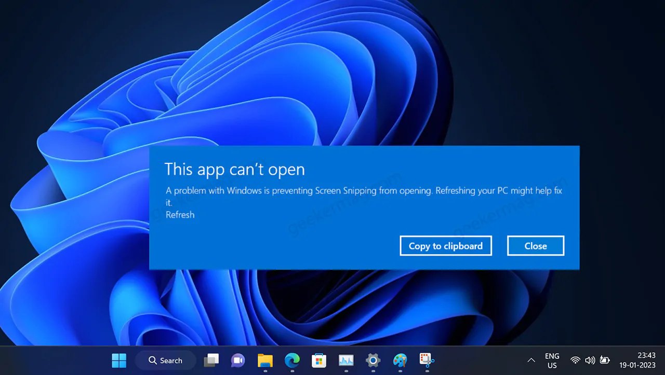This screenshot has height=375, width=665.
Task: Check the battery icon in system tray
Action: (x=605, y=360)
